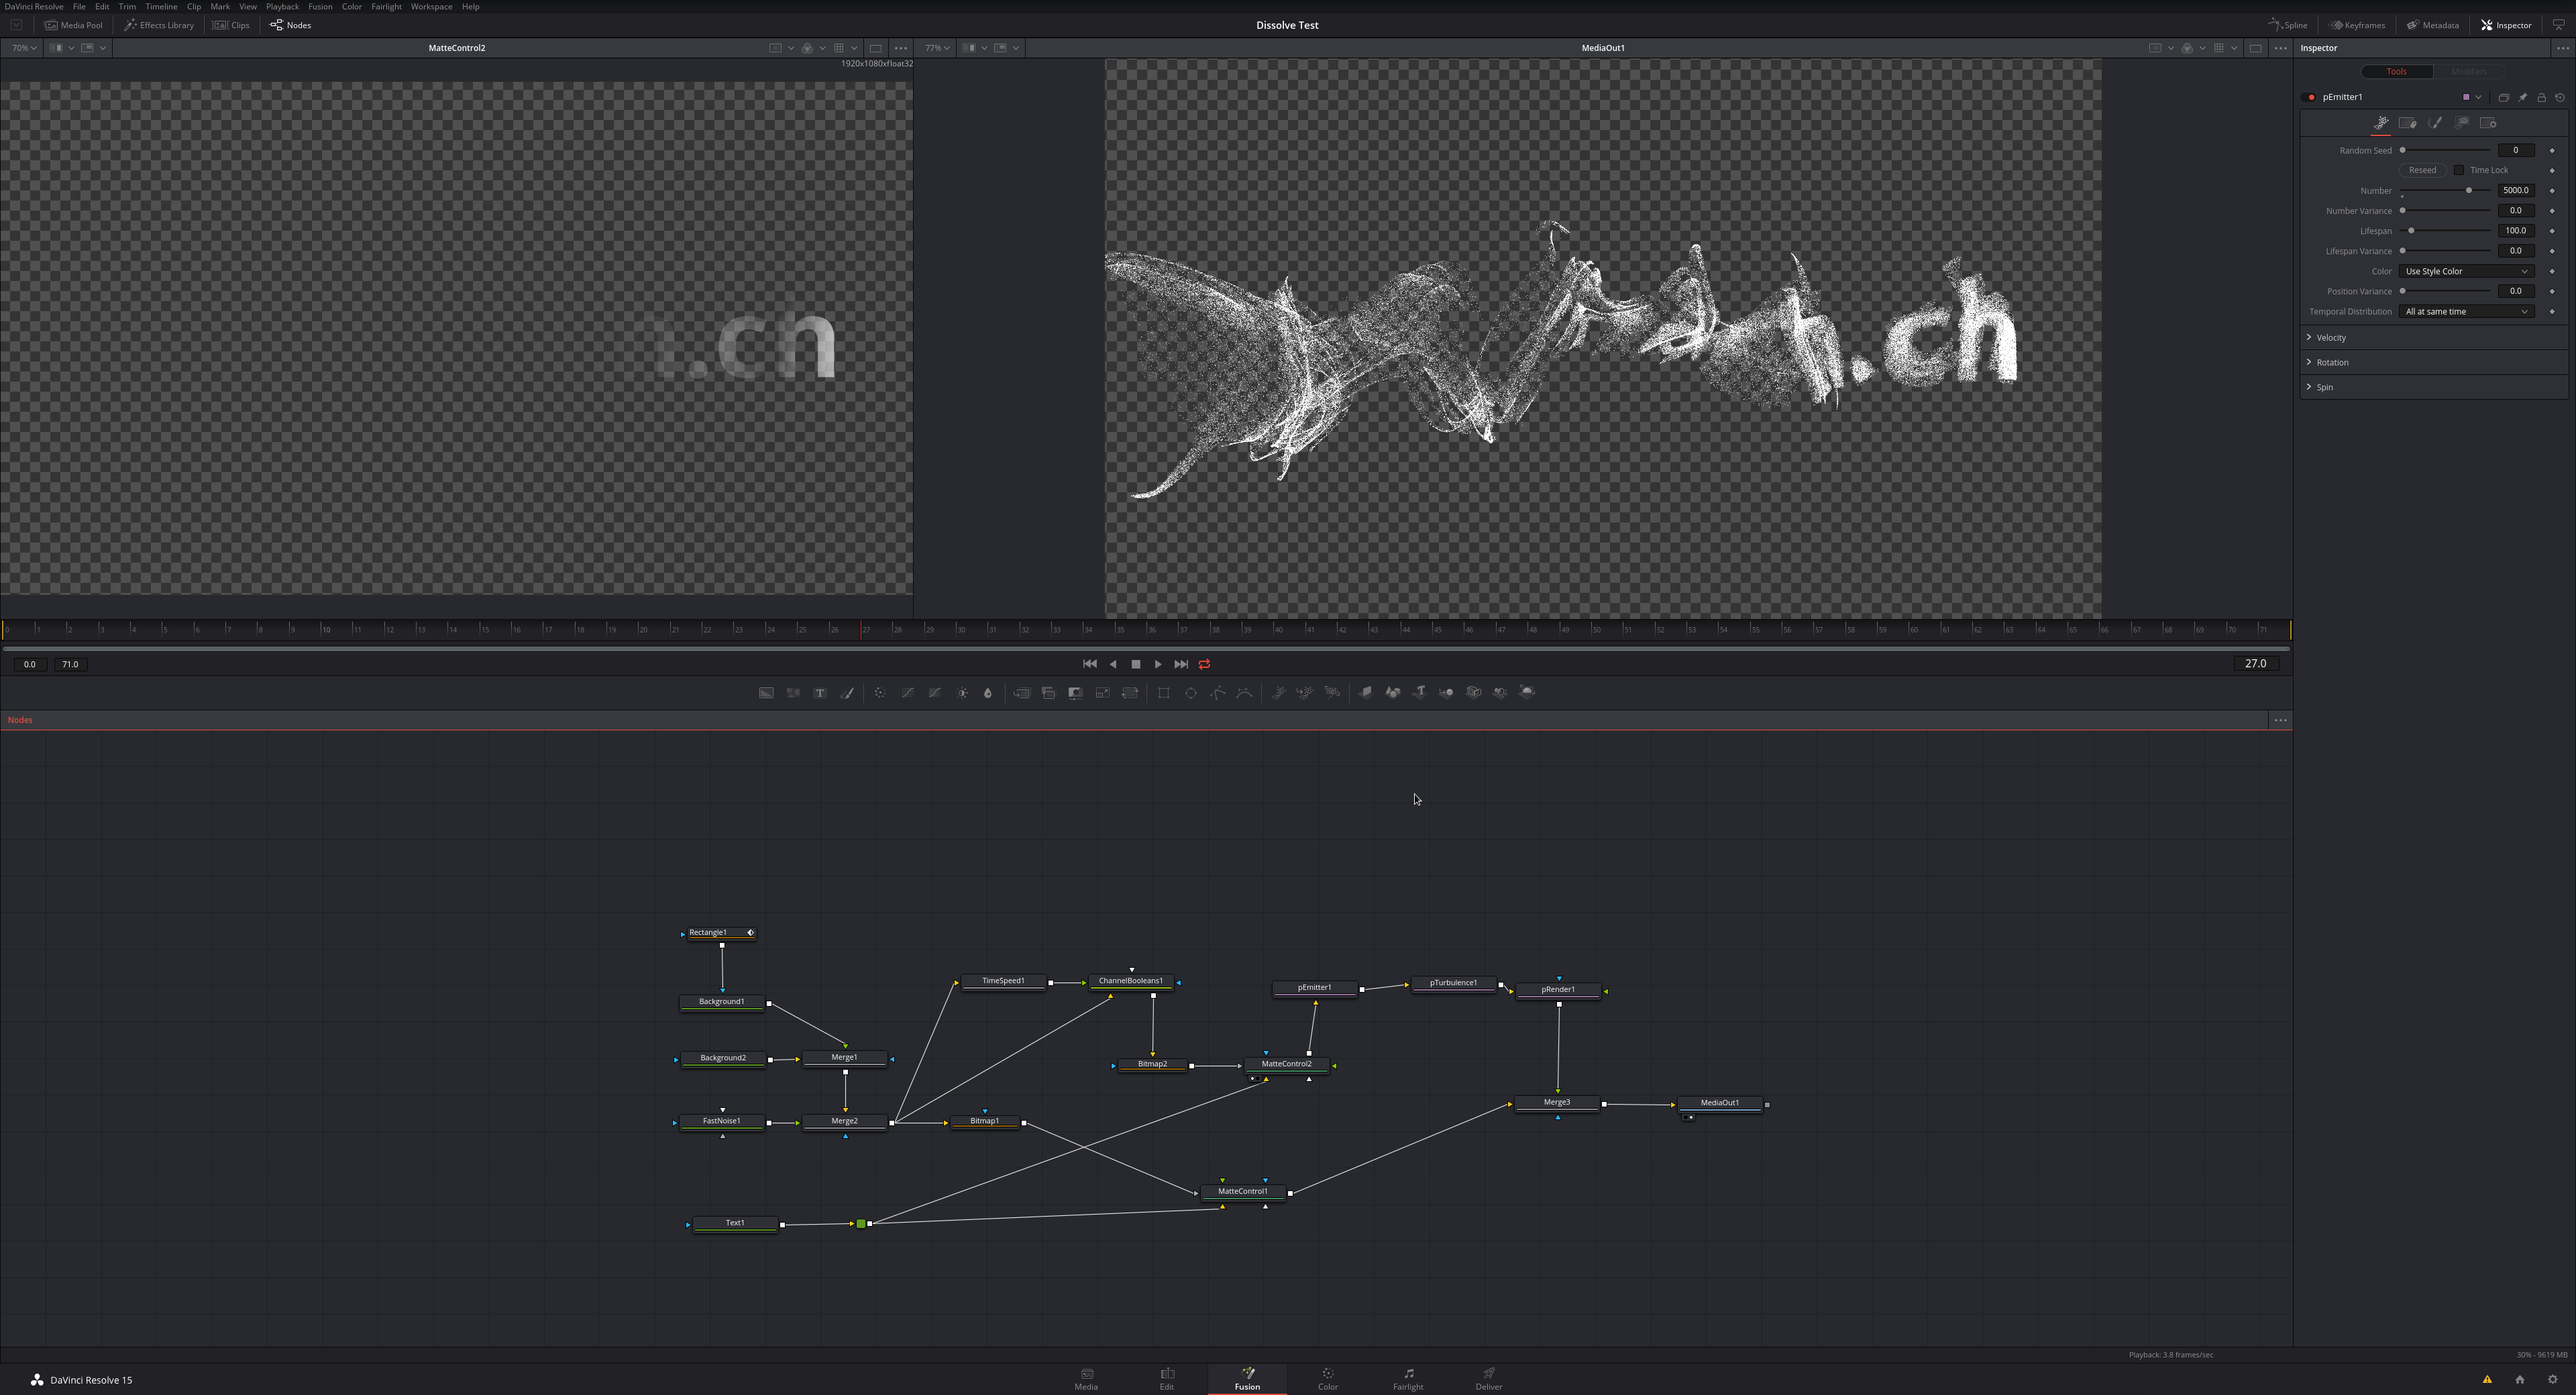Add a Text+ tool from toolbar
The width and height of the screenshot is (2576, 1395).
coord(820,692)
